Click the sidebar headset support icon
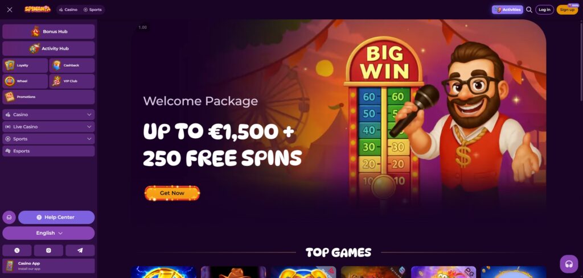 pyautogui.click(x=9, y=218)
